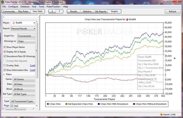Click the collapse sidebar arrow icon

tap(4, 17)
